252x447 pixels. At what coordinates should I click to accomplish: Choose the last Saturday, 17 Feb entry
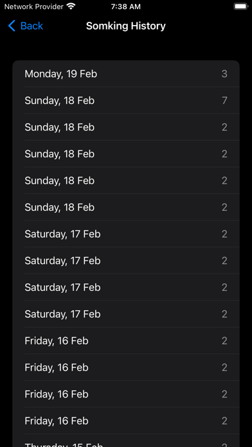[126, 314]
